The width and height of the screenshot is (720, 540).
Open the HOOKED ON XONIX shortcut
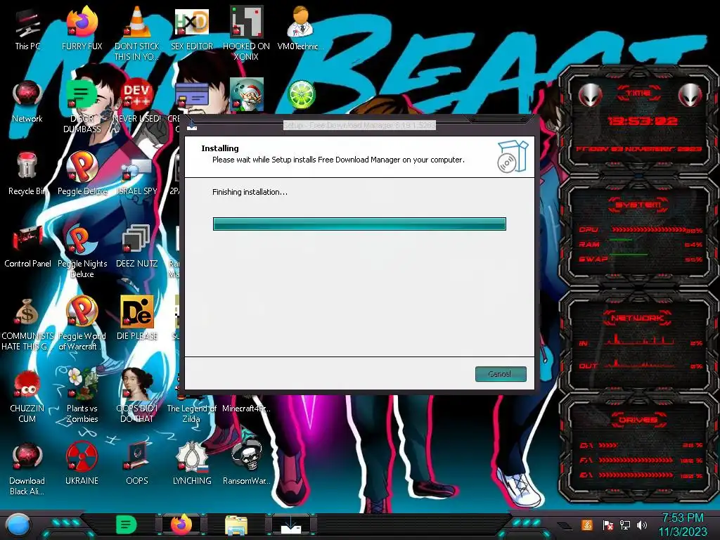pos(246,33)
